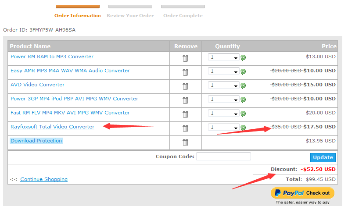The image size is (348, 206).
Task: Click the Product Name column header
Action: (x=30, y=46)
